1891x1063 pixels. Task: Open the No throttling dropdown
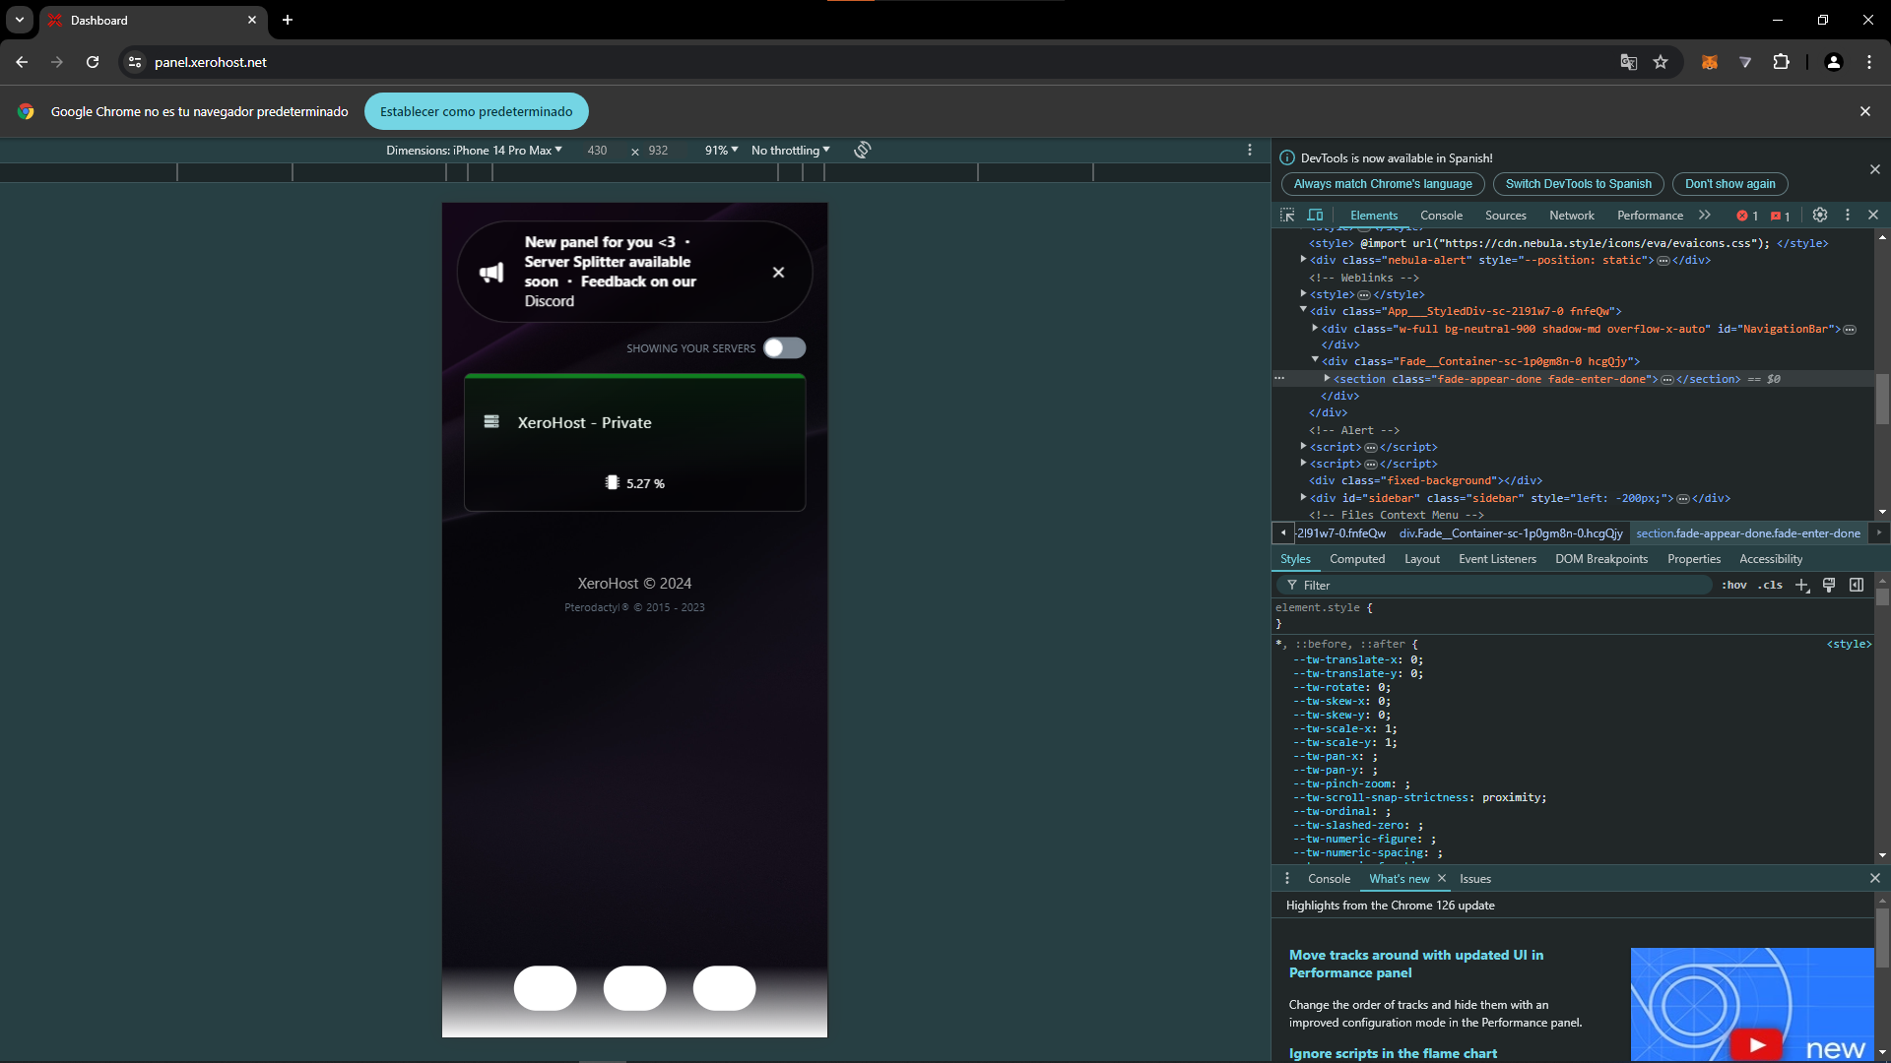point(790,150)
